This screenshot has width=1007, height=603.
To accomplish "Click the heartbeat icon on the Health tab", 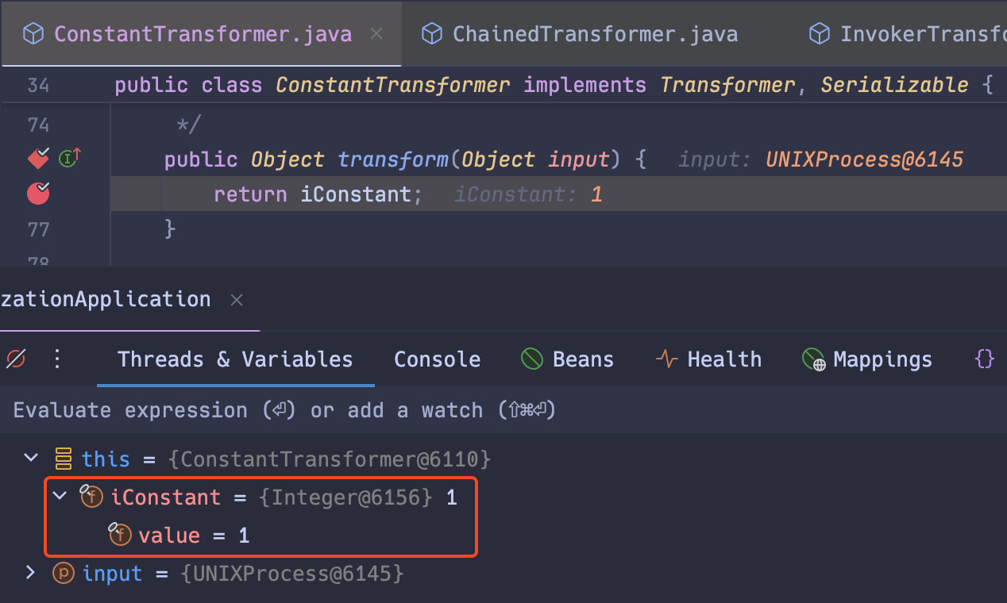I will tap(666, 358).
